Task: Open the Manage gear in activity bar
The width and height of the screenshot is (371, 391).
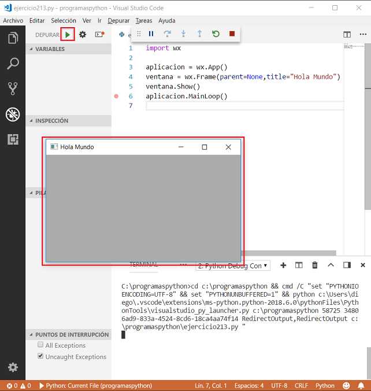Action: pos(13,367)
